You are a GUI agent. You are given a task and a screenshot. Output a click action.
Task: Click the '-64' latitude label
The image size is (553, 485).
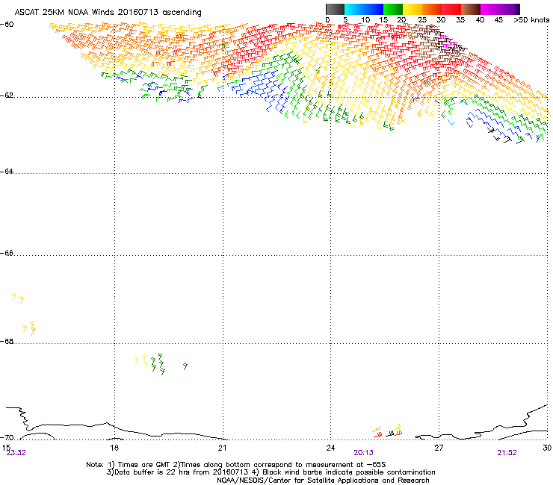[x=7, y=172]
